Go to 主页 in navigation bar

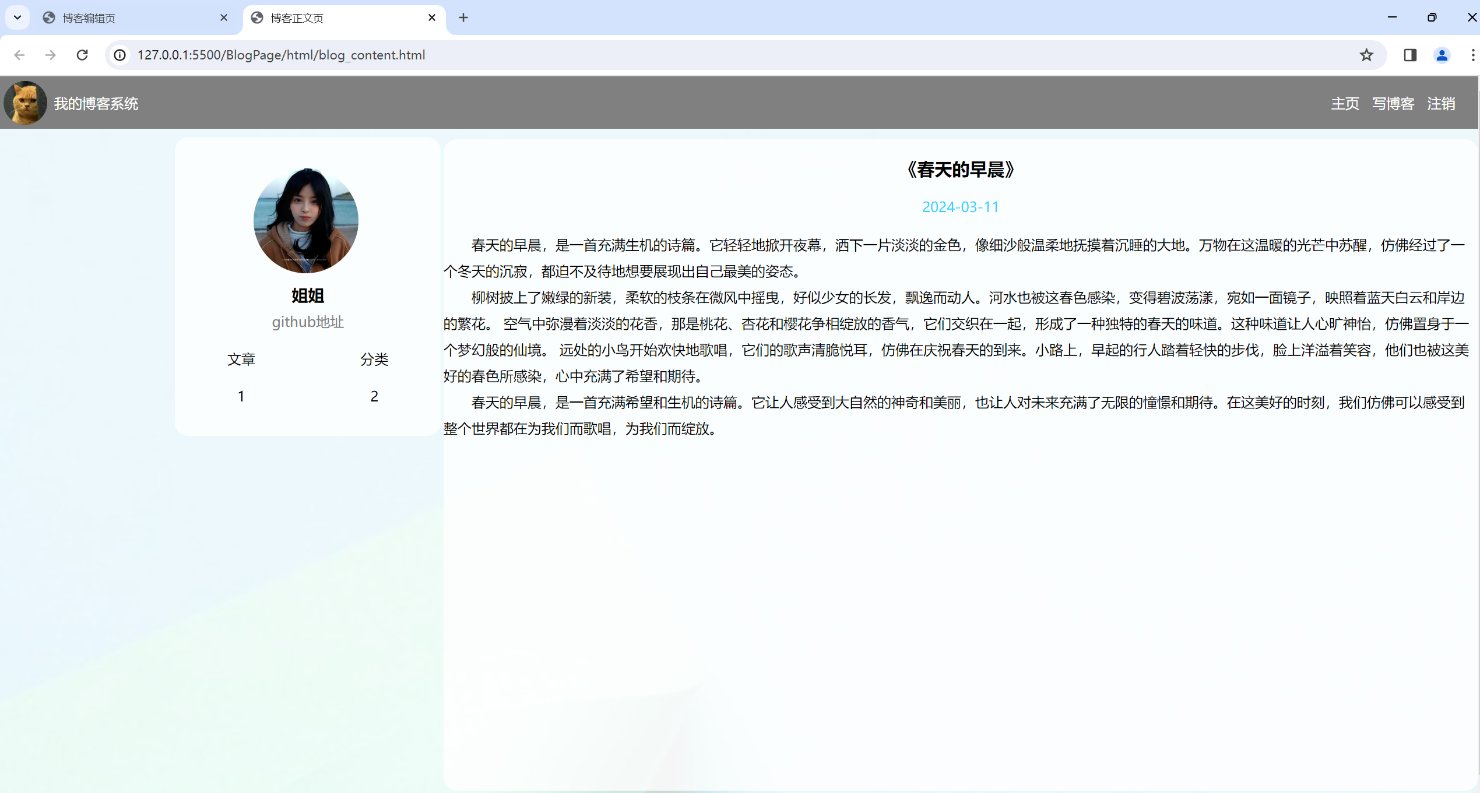(1345, 104)
